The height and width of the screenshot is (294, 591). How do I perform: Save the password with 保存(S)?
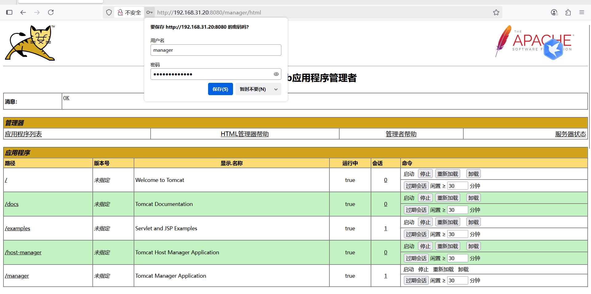click(x=220, y=89)
